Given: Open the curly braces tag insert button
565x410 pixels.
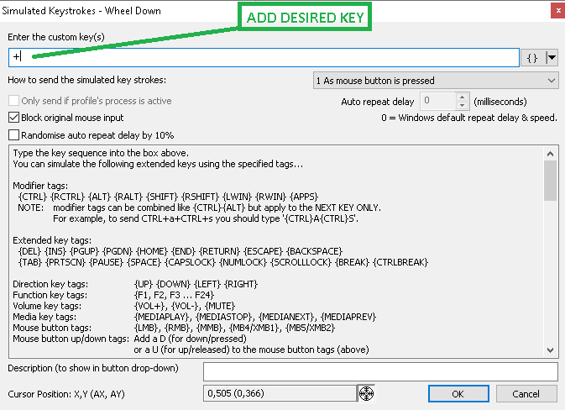Looking at the screenshot, I should [532, 58].
